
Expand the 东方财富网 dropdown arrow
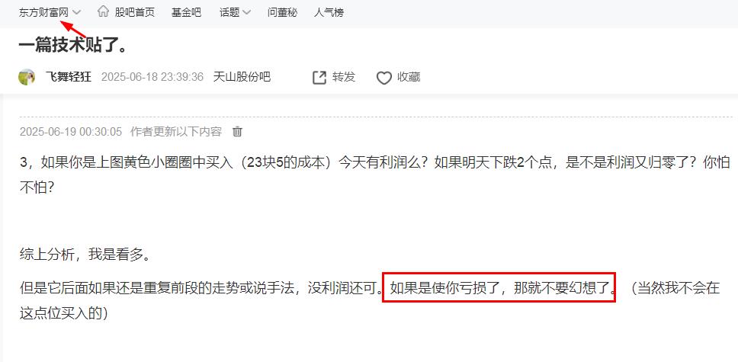click(x=76, y=12)
